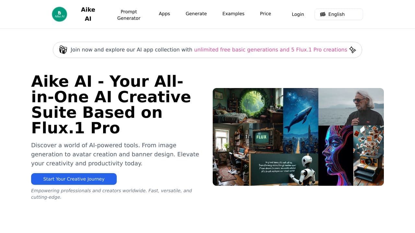Viewport: 415px width, 233px height.
Task: Select the polaroid camera photos image
Action: [369, 156]
